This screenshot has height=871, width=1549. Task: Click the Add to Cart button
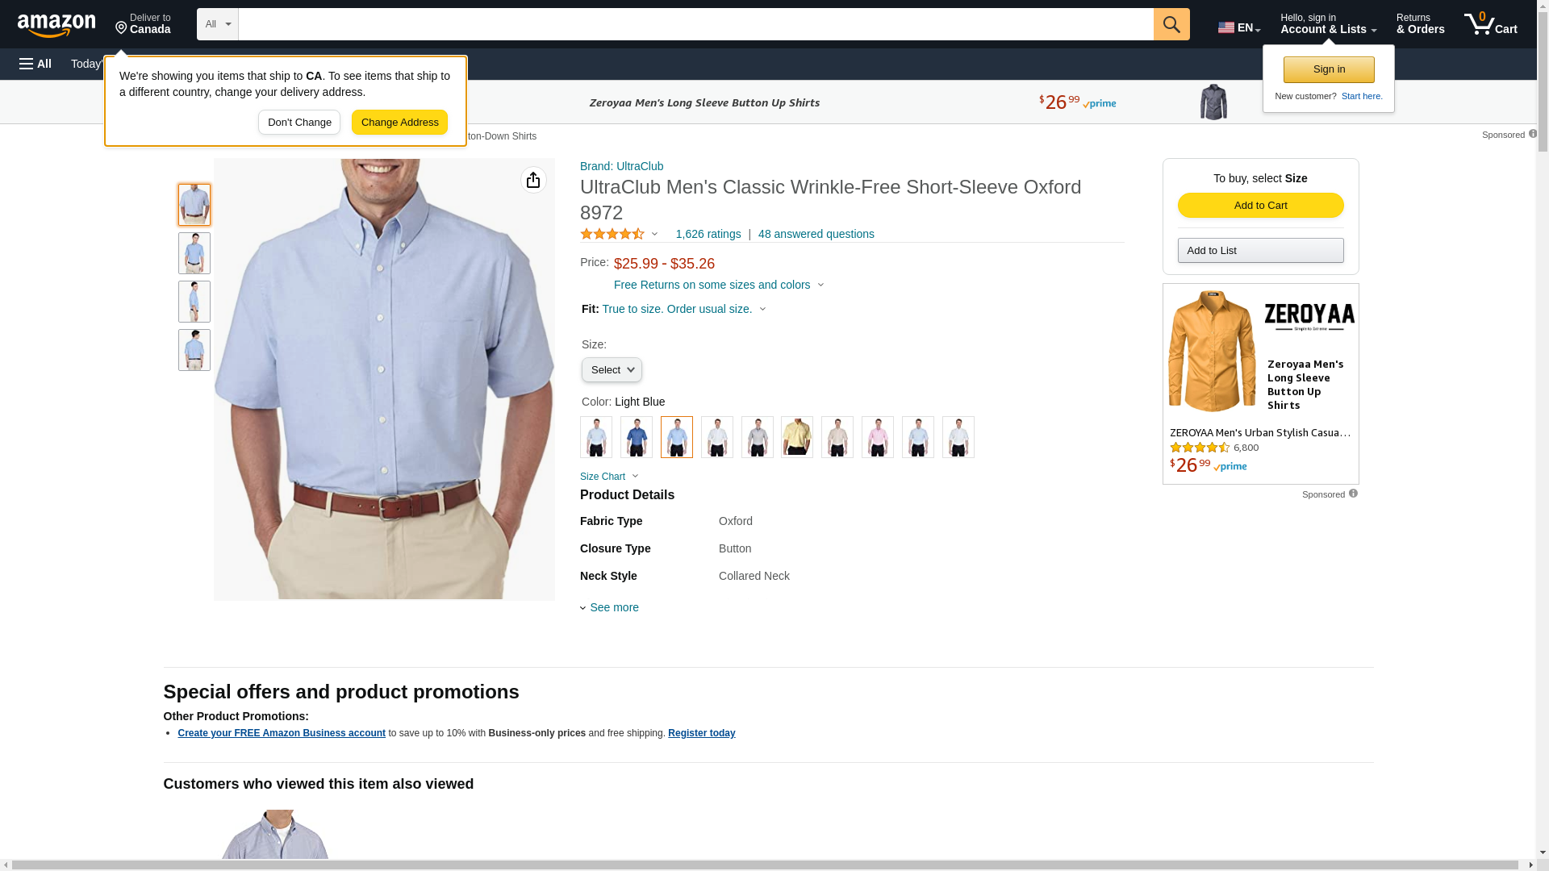1260,205
